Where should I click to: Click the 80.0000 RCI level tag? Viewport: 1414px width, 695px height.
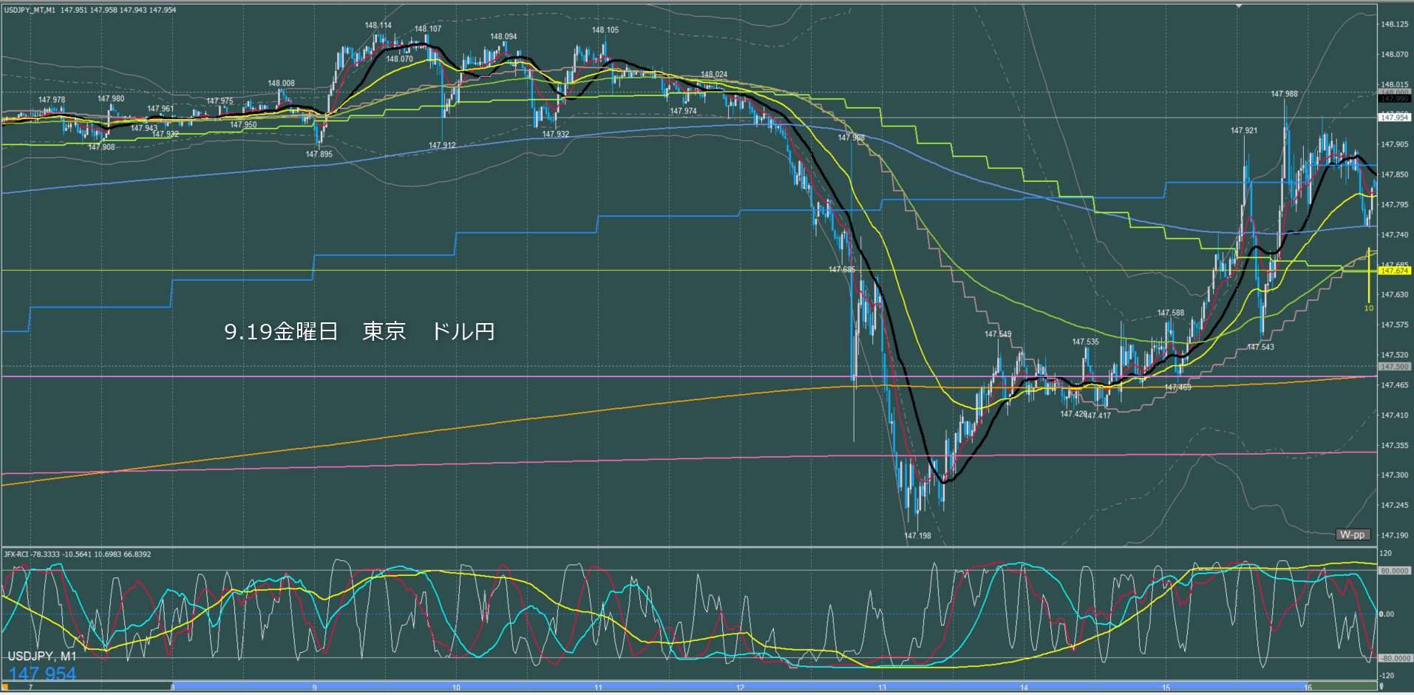pos(1394,571)
